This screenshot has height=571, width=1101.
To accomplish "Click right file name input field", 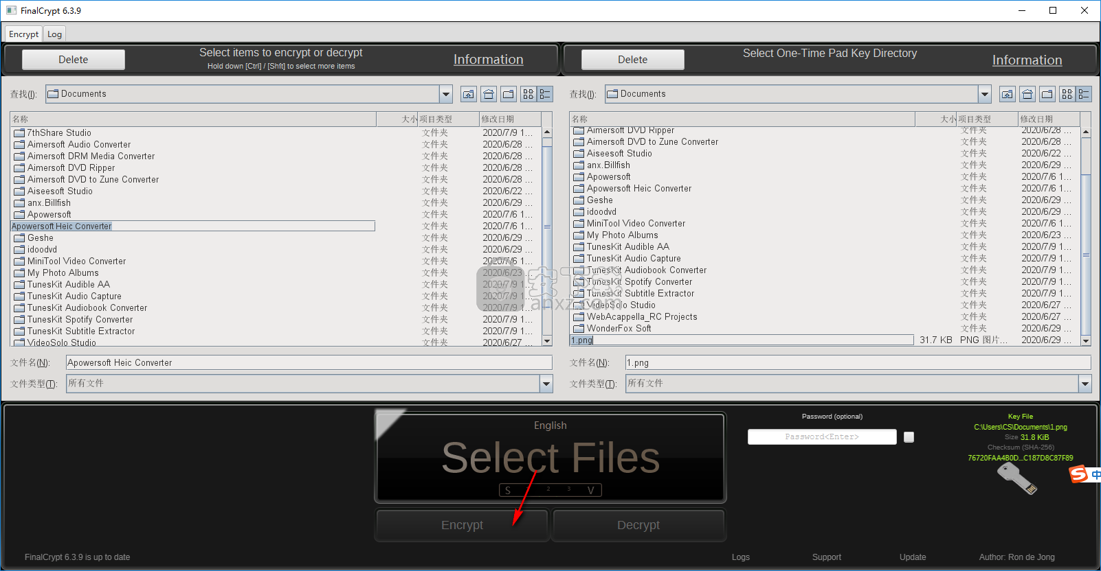I will coord(858,362).
